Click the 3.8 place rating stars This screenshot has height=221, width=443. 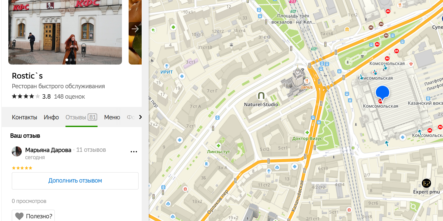point(26,96)
